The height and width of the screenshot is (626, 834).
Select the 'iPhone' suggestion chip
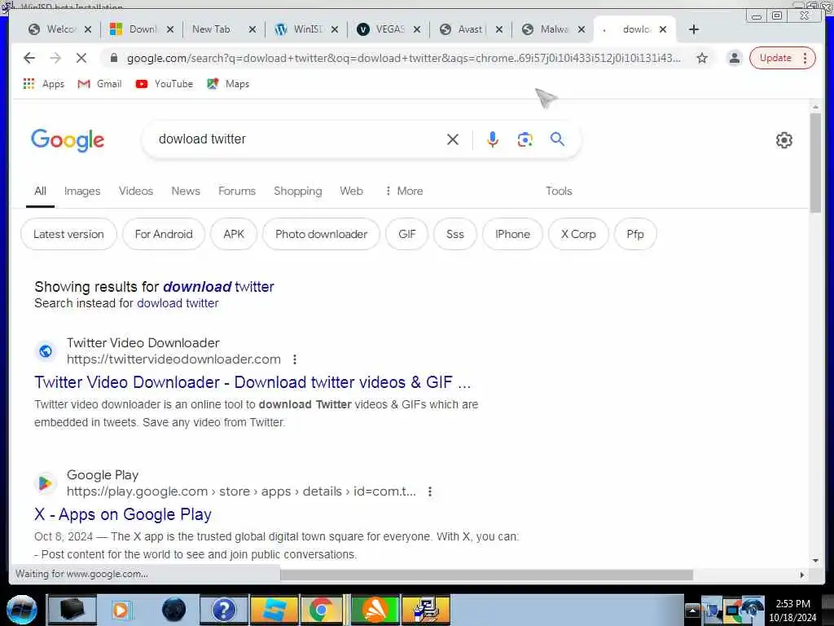tap(512, 234)
